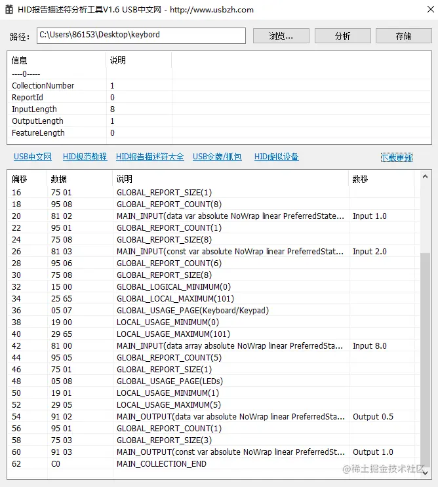Select offset 20 MAIN_INPUT data var row

pos(214,216)
